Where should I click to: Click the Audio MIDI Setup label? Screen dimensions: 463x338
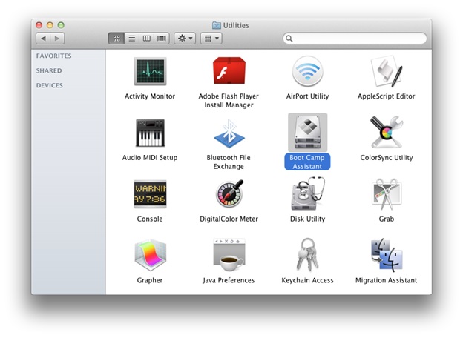tap(150, 157)
